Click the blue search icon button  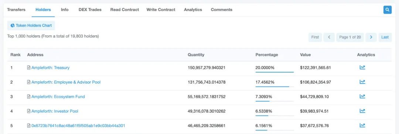tap(387, 10)
